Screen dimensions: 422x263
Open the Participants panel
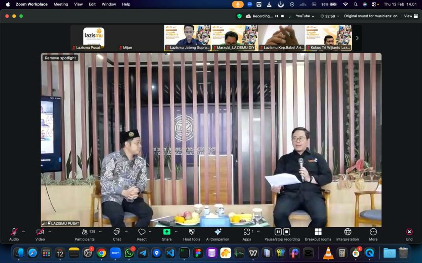pos(85,232)
